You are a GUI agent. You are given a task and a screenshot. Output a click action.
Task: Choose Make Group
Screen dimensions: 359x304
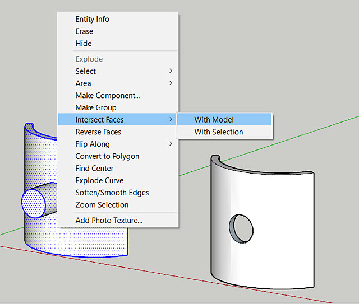96,107
